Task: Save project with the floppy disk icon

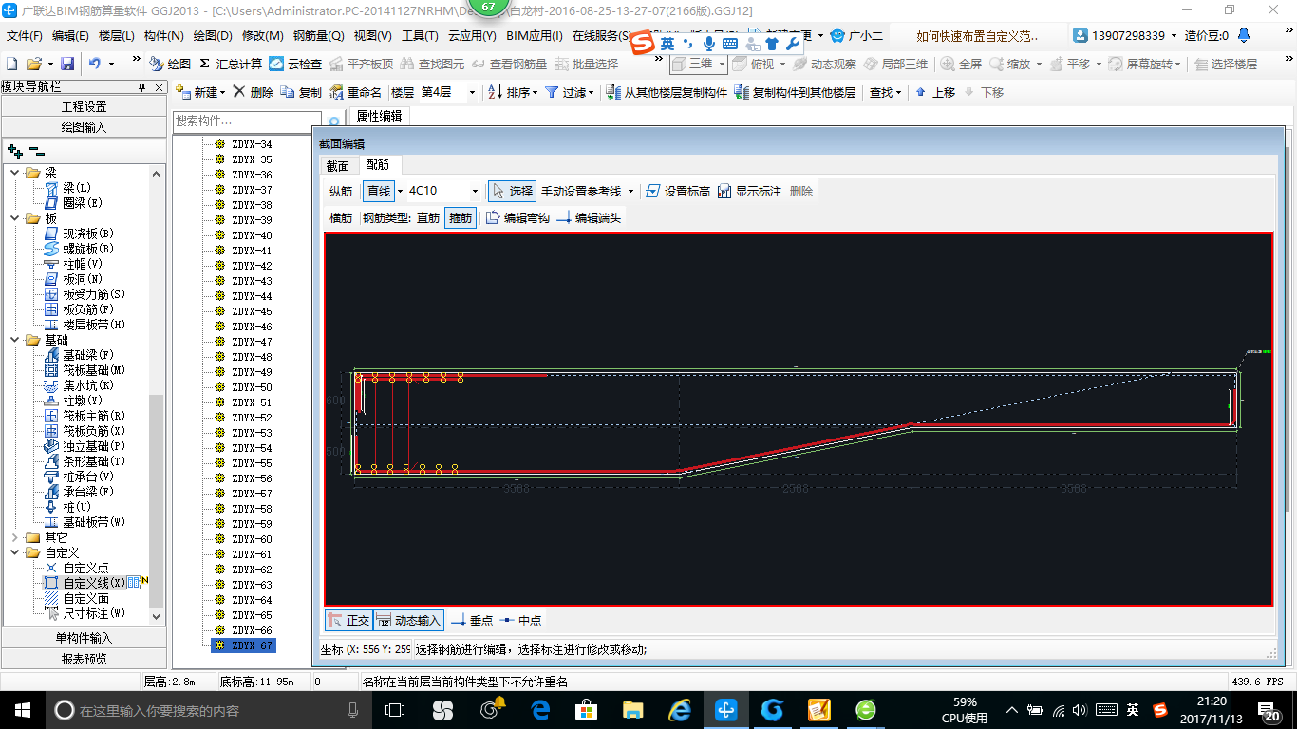Action: 67,64
